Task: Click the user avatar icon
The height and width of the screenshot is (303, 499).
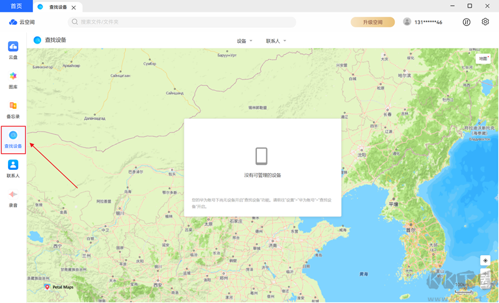Action: click(x=407, y=22)
